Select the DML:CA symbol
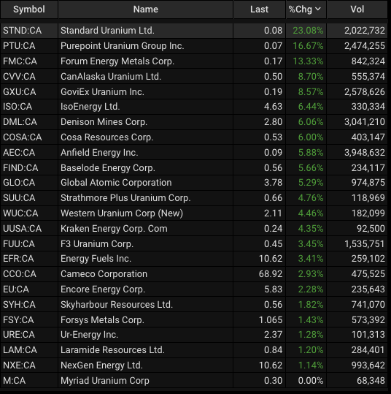This screenshot has width=391, height=394. pyautogui.click(x=20, y=122)
